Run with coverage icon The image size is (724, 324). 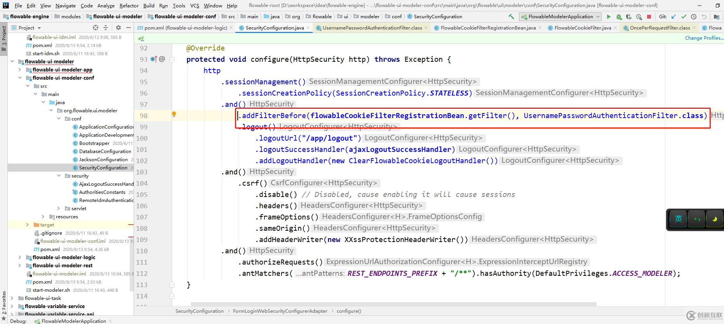coord(629,17)
